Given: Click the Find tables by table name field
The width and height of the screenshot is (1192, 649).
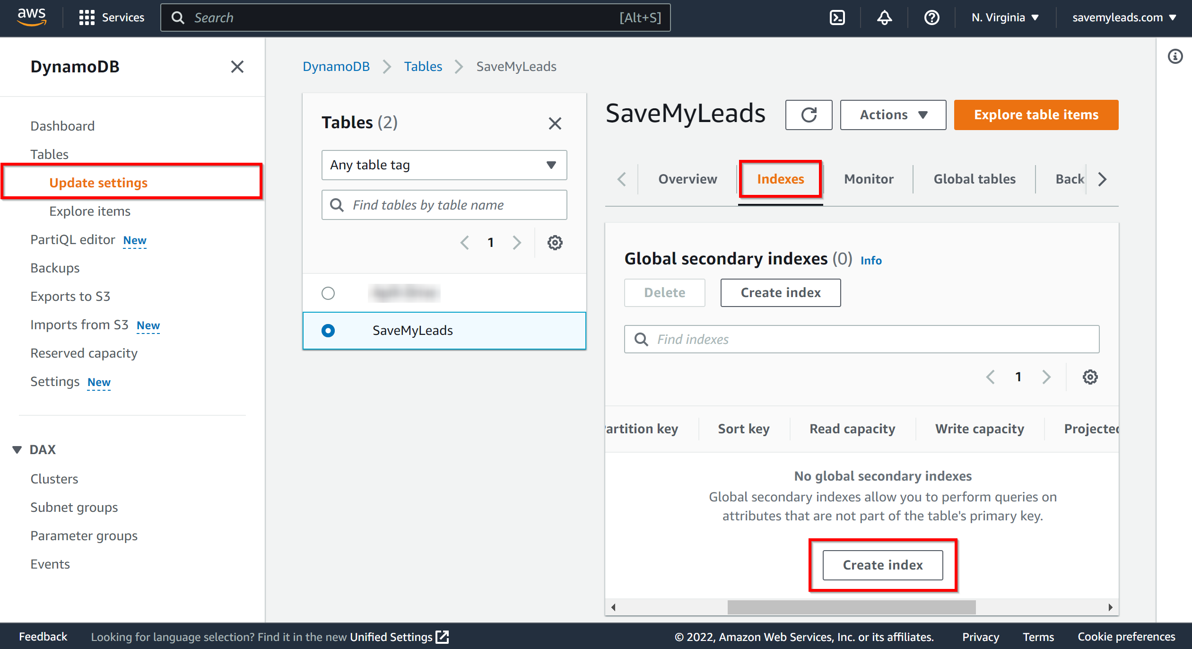Looking at the screenshot, I should (x=444, y=205).
